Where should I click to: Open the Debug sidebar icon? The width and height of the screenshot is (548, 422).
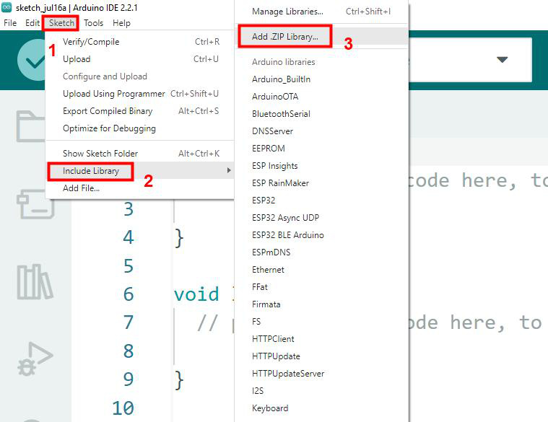coord(35,359)
